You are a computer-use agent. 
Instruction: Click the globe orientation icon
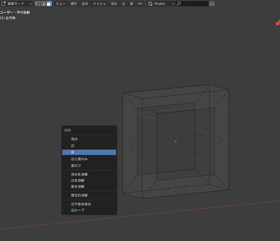pyautogui.click(x=150, y=4)
